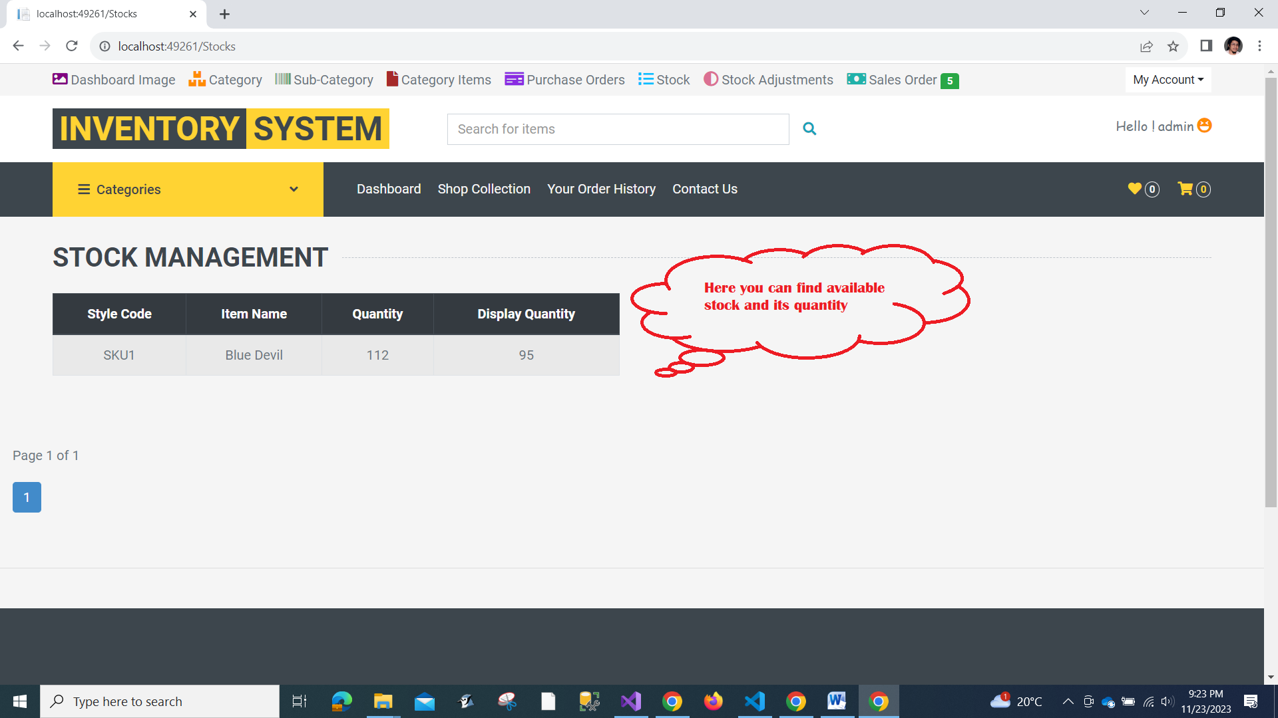Click the page vertical scrollbar
The image size is (1278, 718).
tap(1271, 293)
